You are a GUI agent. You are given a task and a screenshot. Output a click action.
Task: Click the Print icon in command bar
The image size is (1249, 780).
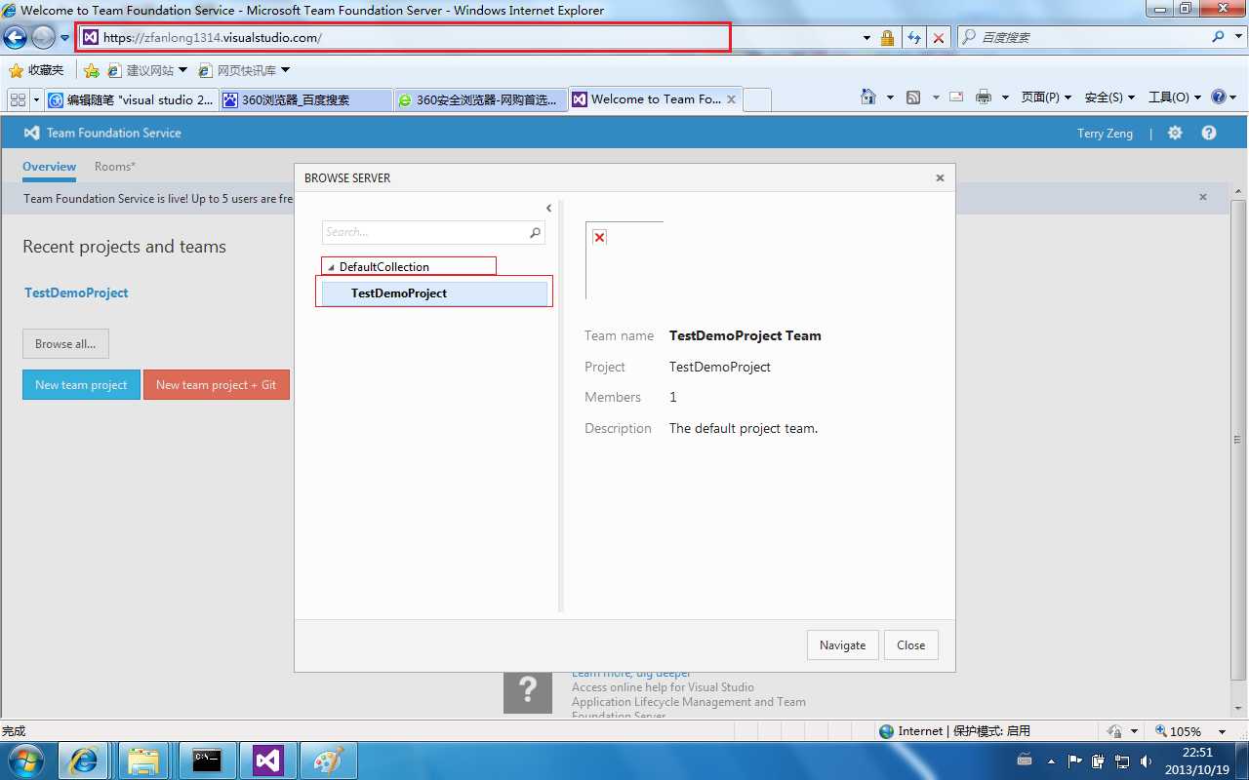pyautogui.click(x=984, y=97)
